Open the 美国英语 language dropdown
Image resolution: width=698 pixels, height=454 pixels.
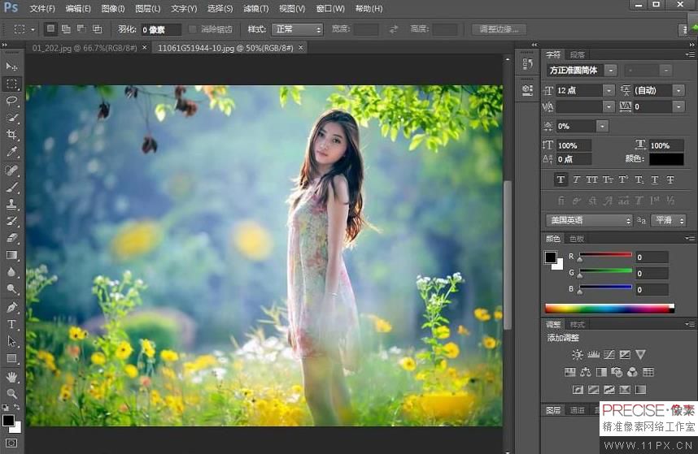point(590,220)
